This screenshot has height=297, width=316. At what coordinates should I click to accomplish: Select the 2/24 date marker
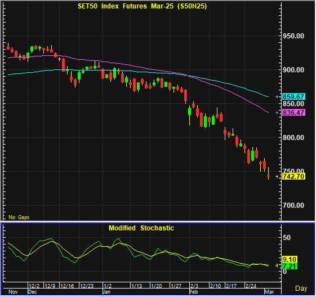[x=251, y=286]
